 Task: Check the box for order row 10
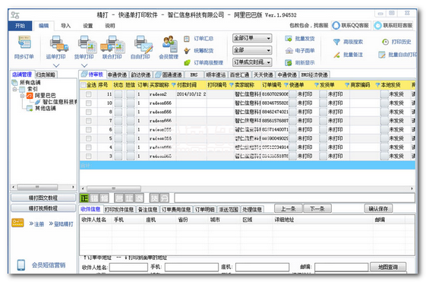(x=89, y=103)
